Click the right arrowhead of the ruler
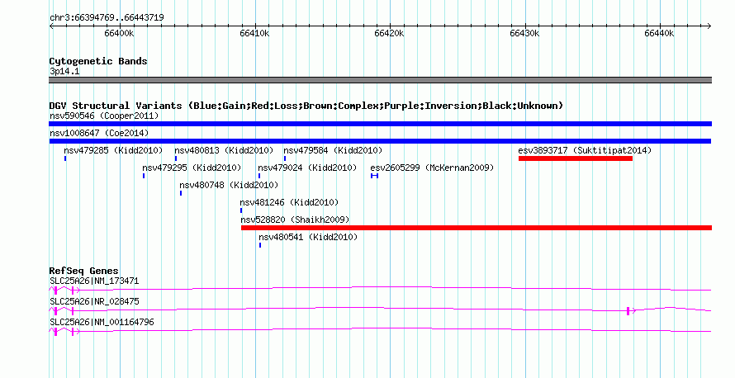This screenshot has width=735, height=378. tap(709, 26)
